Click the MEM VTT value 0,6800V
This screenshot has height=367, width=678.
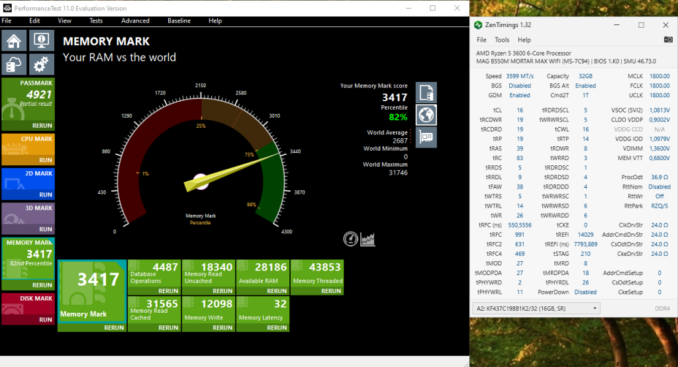click(659, 158)
